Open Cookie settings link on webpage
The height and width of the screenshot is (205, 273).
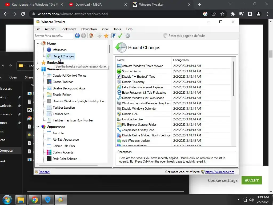pyautogui.click(x=223, y=180)
